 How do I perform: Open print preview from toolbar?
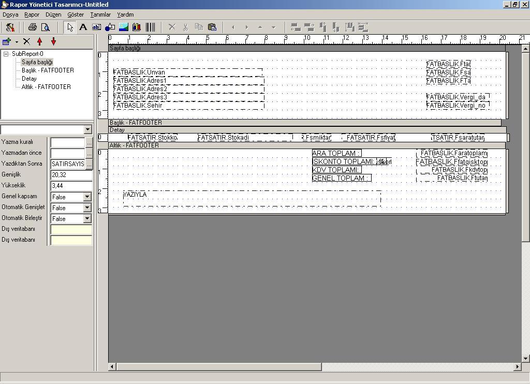pos(46,27)
